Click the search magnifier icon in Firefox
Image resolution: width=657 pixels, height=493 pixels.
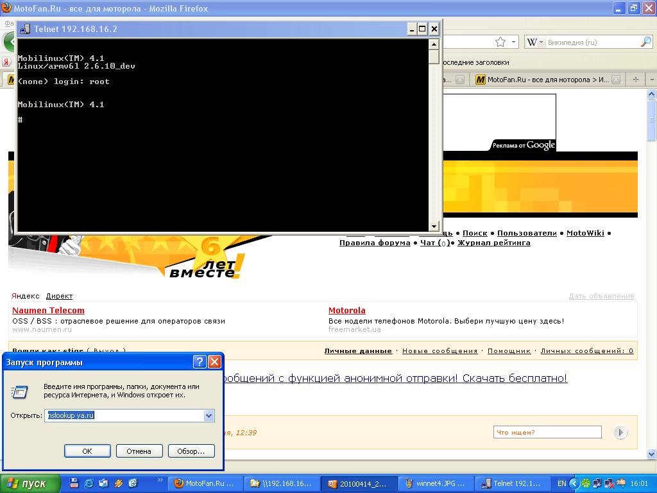(x=646, y=42)
